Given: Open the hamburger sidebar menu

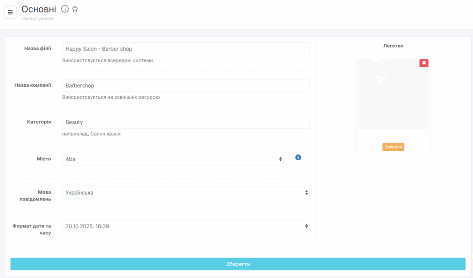Looking at the screenshot, I should click(x=10, y=12).
